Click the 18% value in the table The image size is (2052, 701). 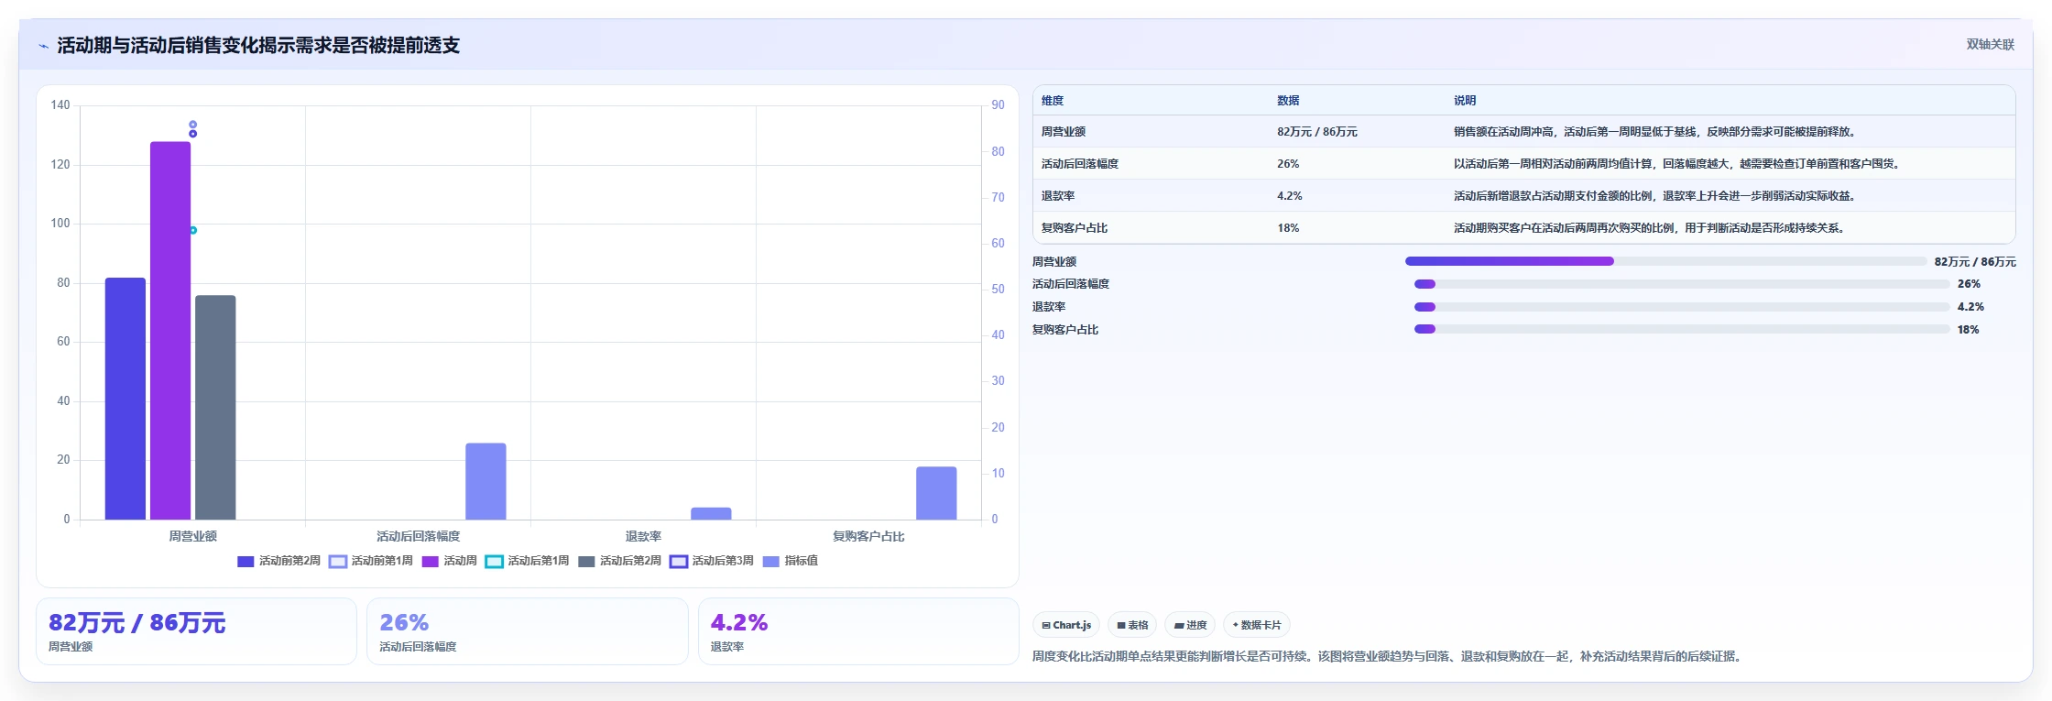pyautogui.click(x=1288, y=228)
